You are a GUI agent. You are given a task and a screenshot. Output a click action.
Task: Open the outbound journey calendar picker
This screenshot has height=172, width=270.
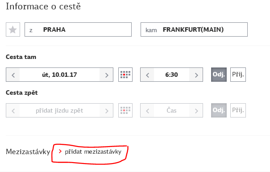[x=125, y=75]
